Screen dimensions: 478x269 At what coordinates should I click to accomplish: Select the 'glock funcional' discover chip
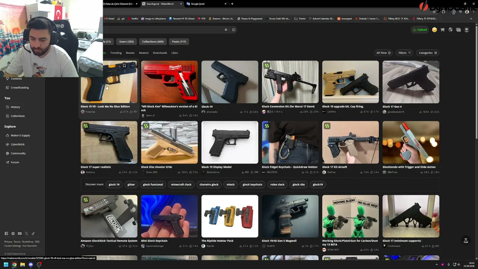coord(153,185)
